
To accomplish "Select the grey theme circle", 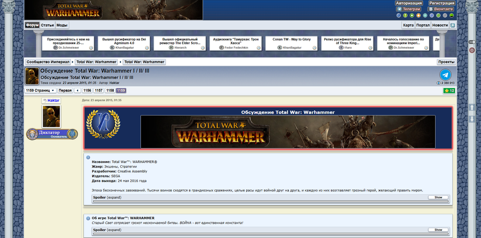I will (445, 15).
